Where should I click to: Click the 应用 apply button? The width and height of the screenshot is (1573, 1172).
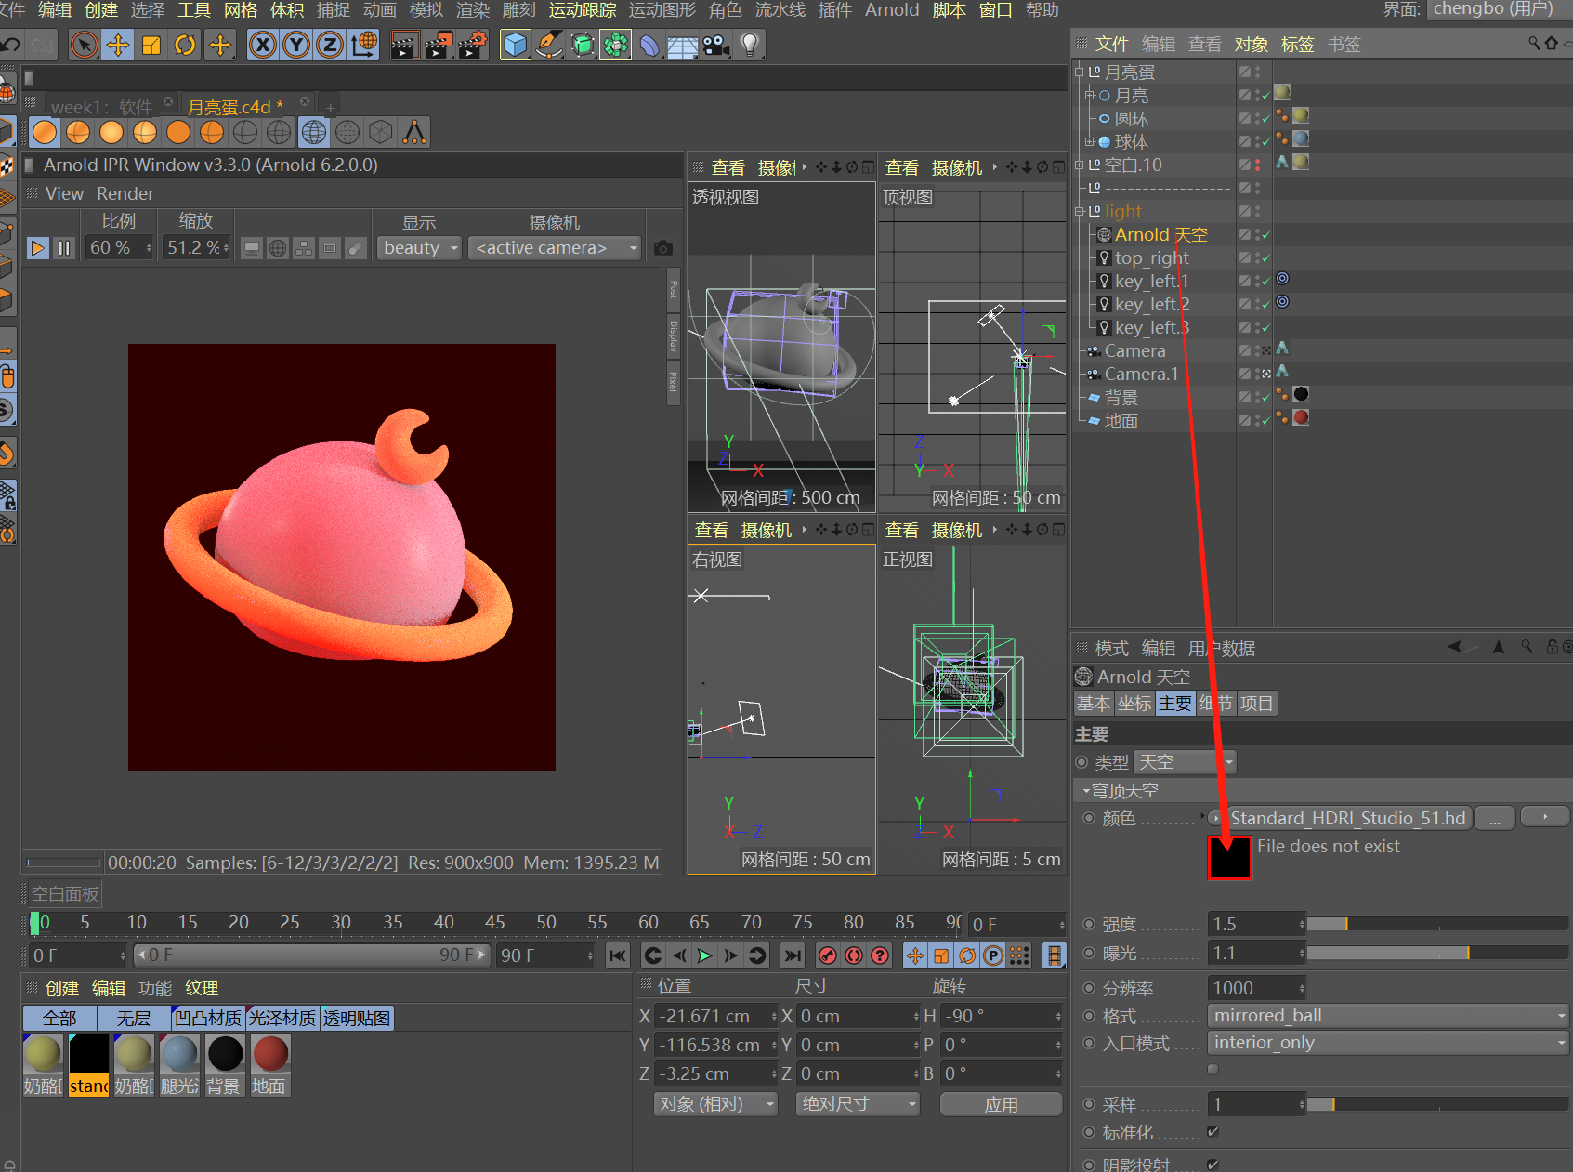1002,1104
